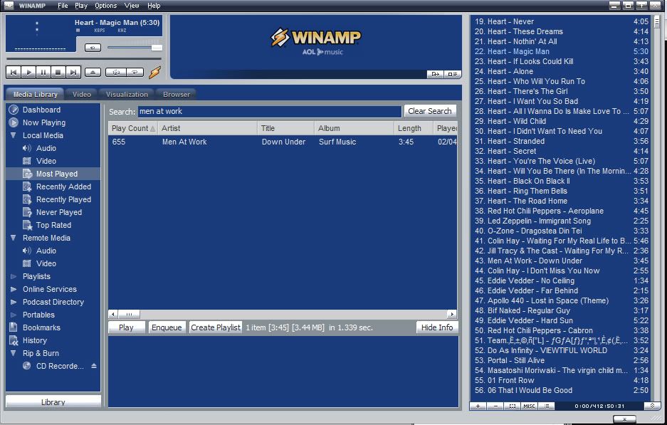Viewport: 667px width, 425px height.
Task: Open the Play menu
Action: click(x=81, y=6)
